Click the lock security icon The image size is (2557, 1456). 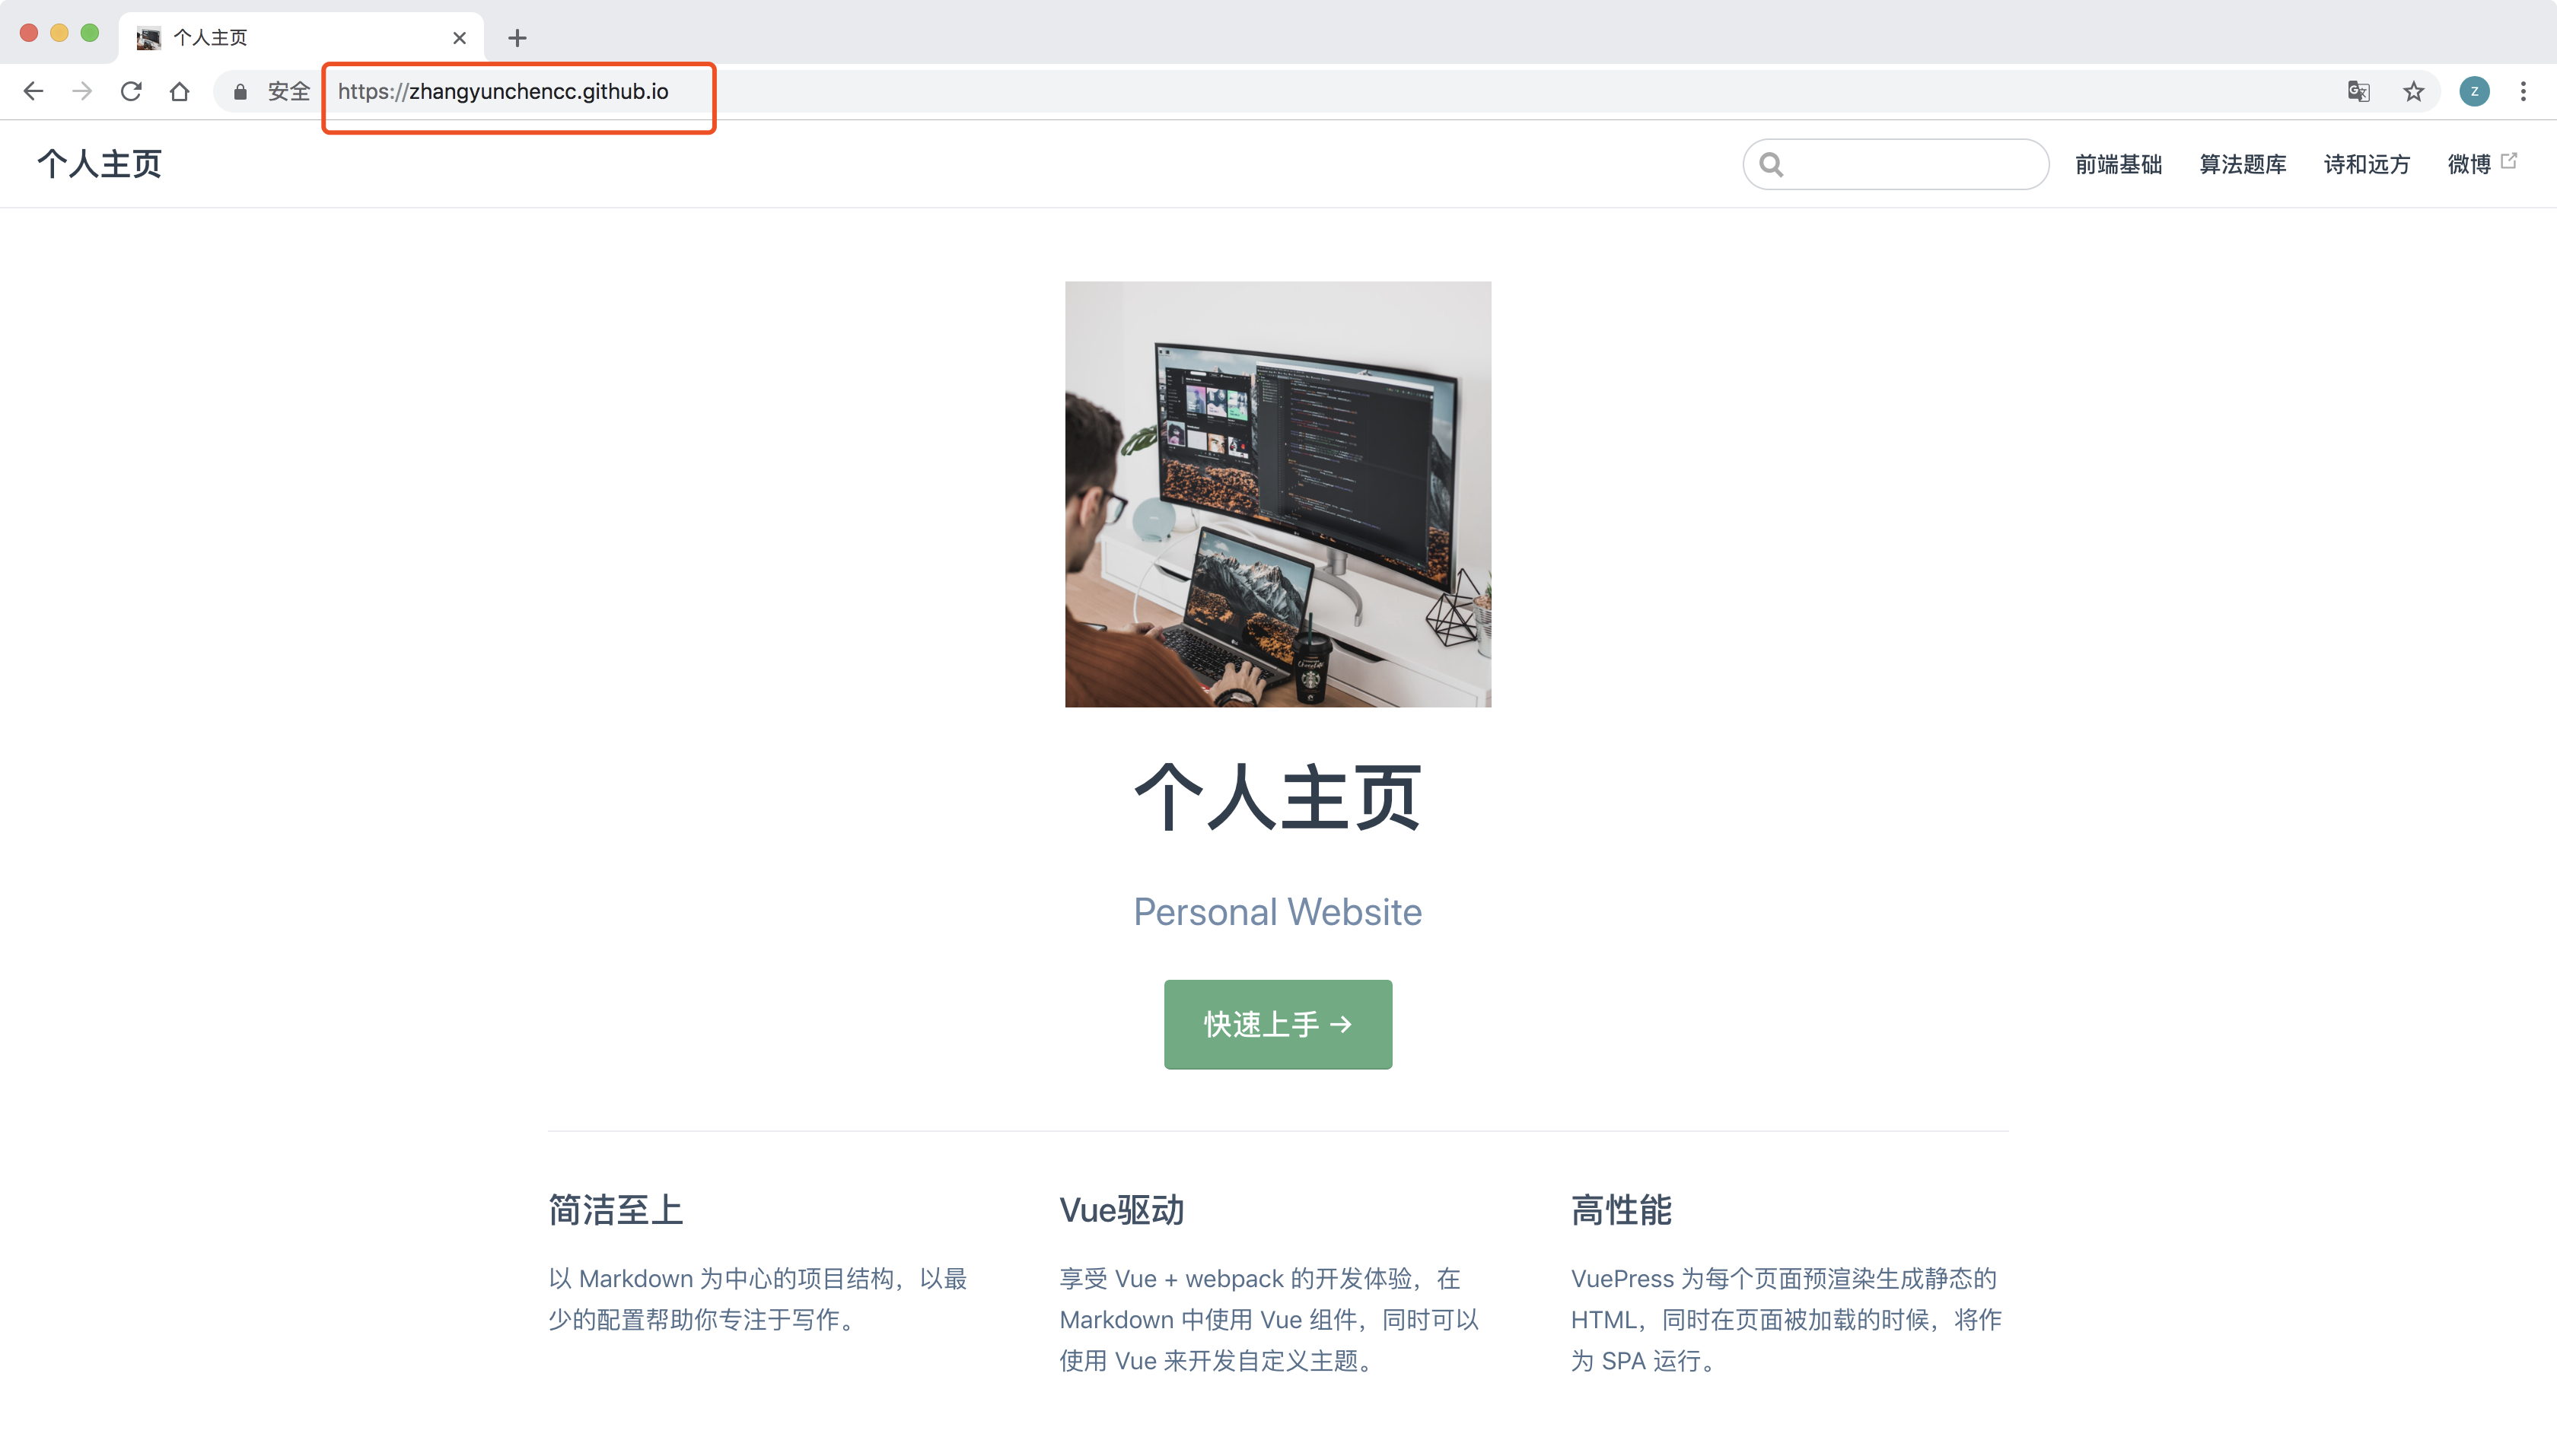coord(240,92)
